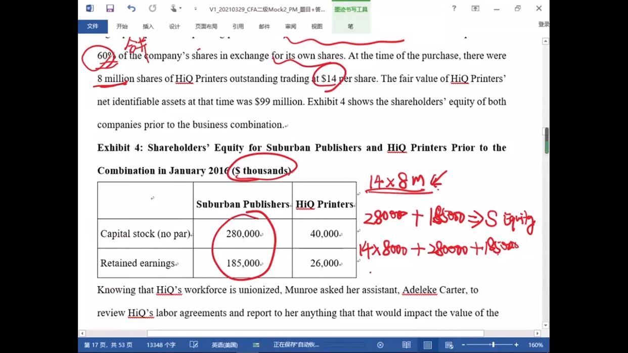
Task: Open the 文件 (File) menu
Action: click(x=93, y=26)
